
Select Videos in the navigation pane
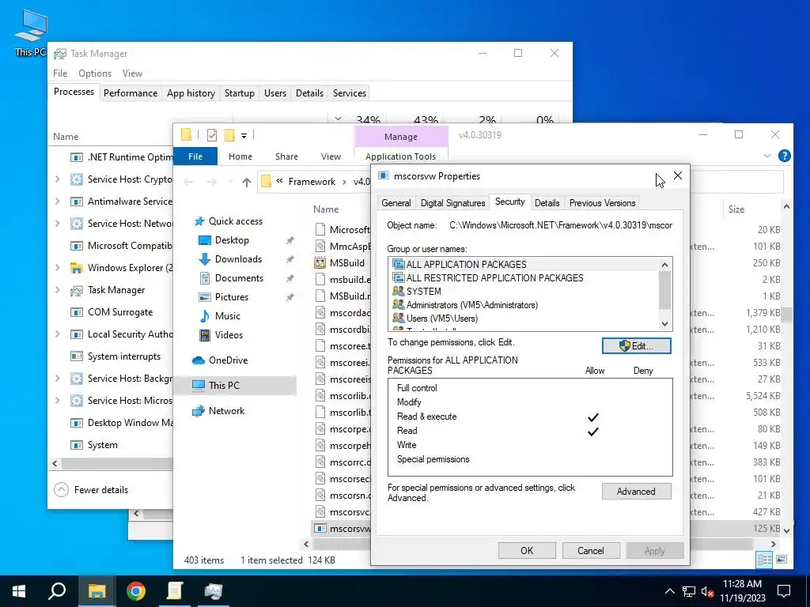click(229, 335)
